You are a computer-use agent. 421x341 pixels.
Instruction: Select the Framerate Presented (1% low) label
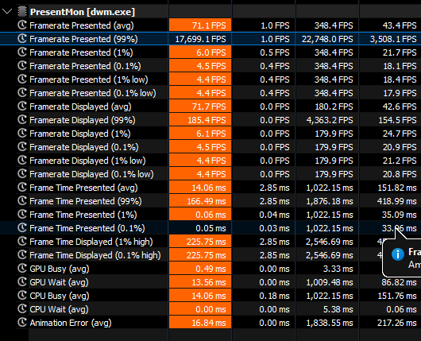point(89,79)
